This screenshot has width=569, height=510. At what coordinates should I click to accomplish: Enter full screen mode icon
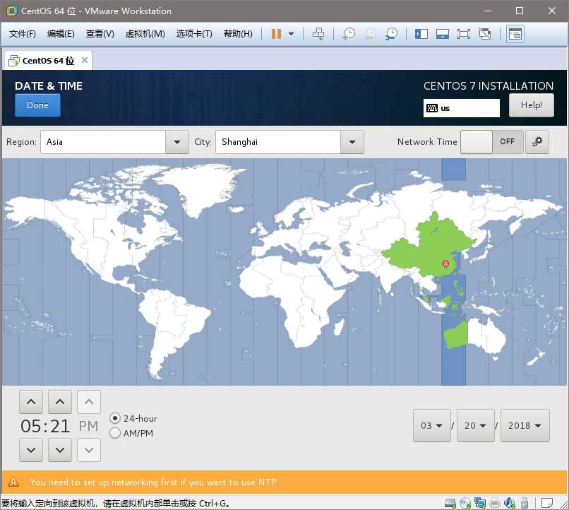(463, 34)
